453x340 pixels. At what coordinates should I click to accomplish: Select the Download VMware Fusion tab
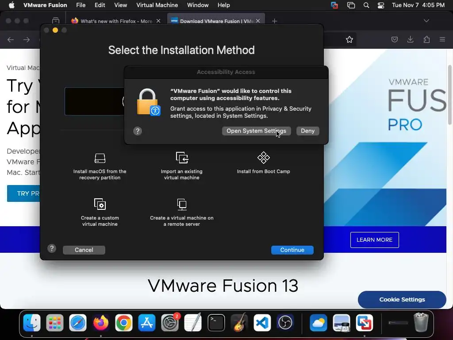click(x=216, y=21)
